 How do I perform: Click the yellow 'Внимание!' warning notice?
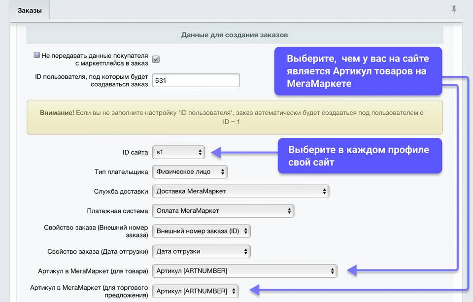[235, 117]
